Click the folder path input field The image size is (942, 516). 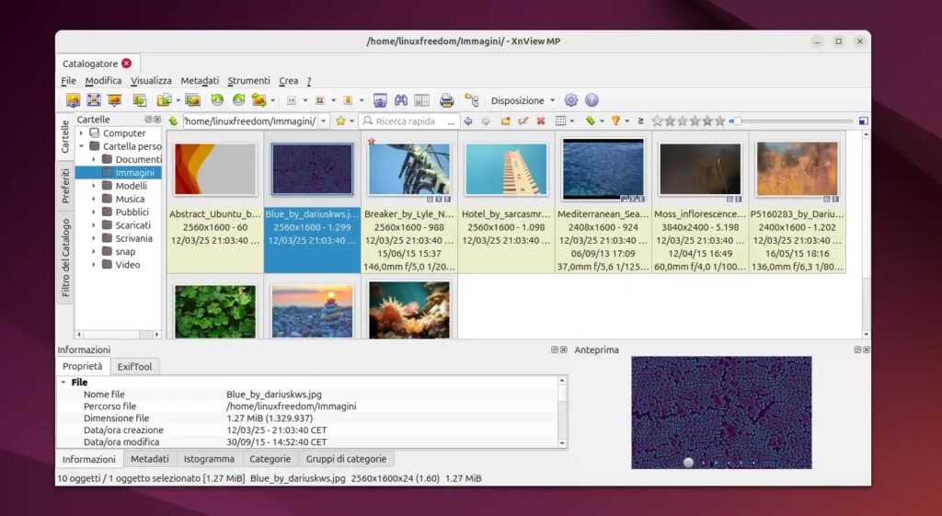tap(249, 121)
